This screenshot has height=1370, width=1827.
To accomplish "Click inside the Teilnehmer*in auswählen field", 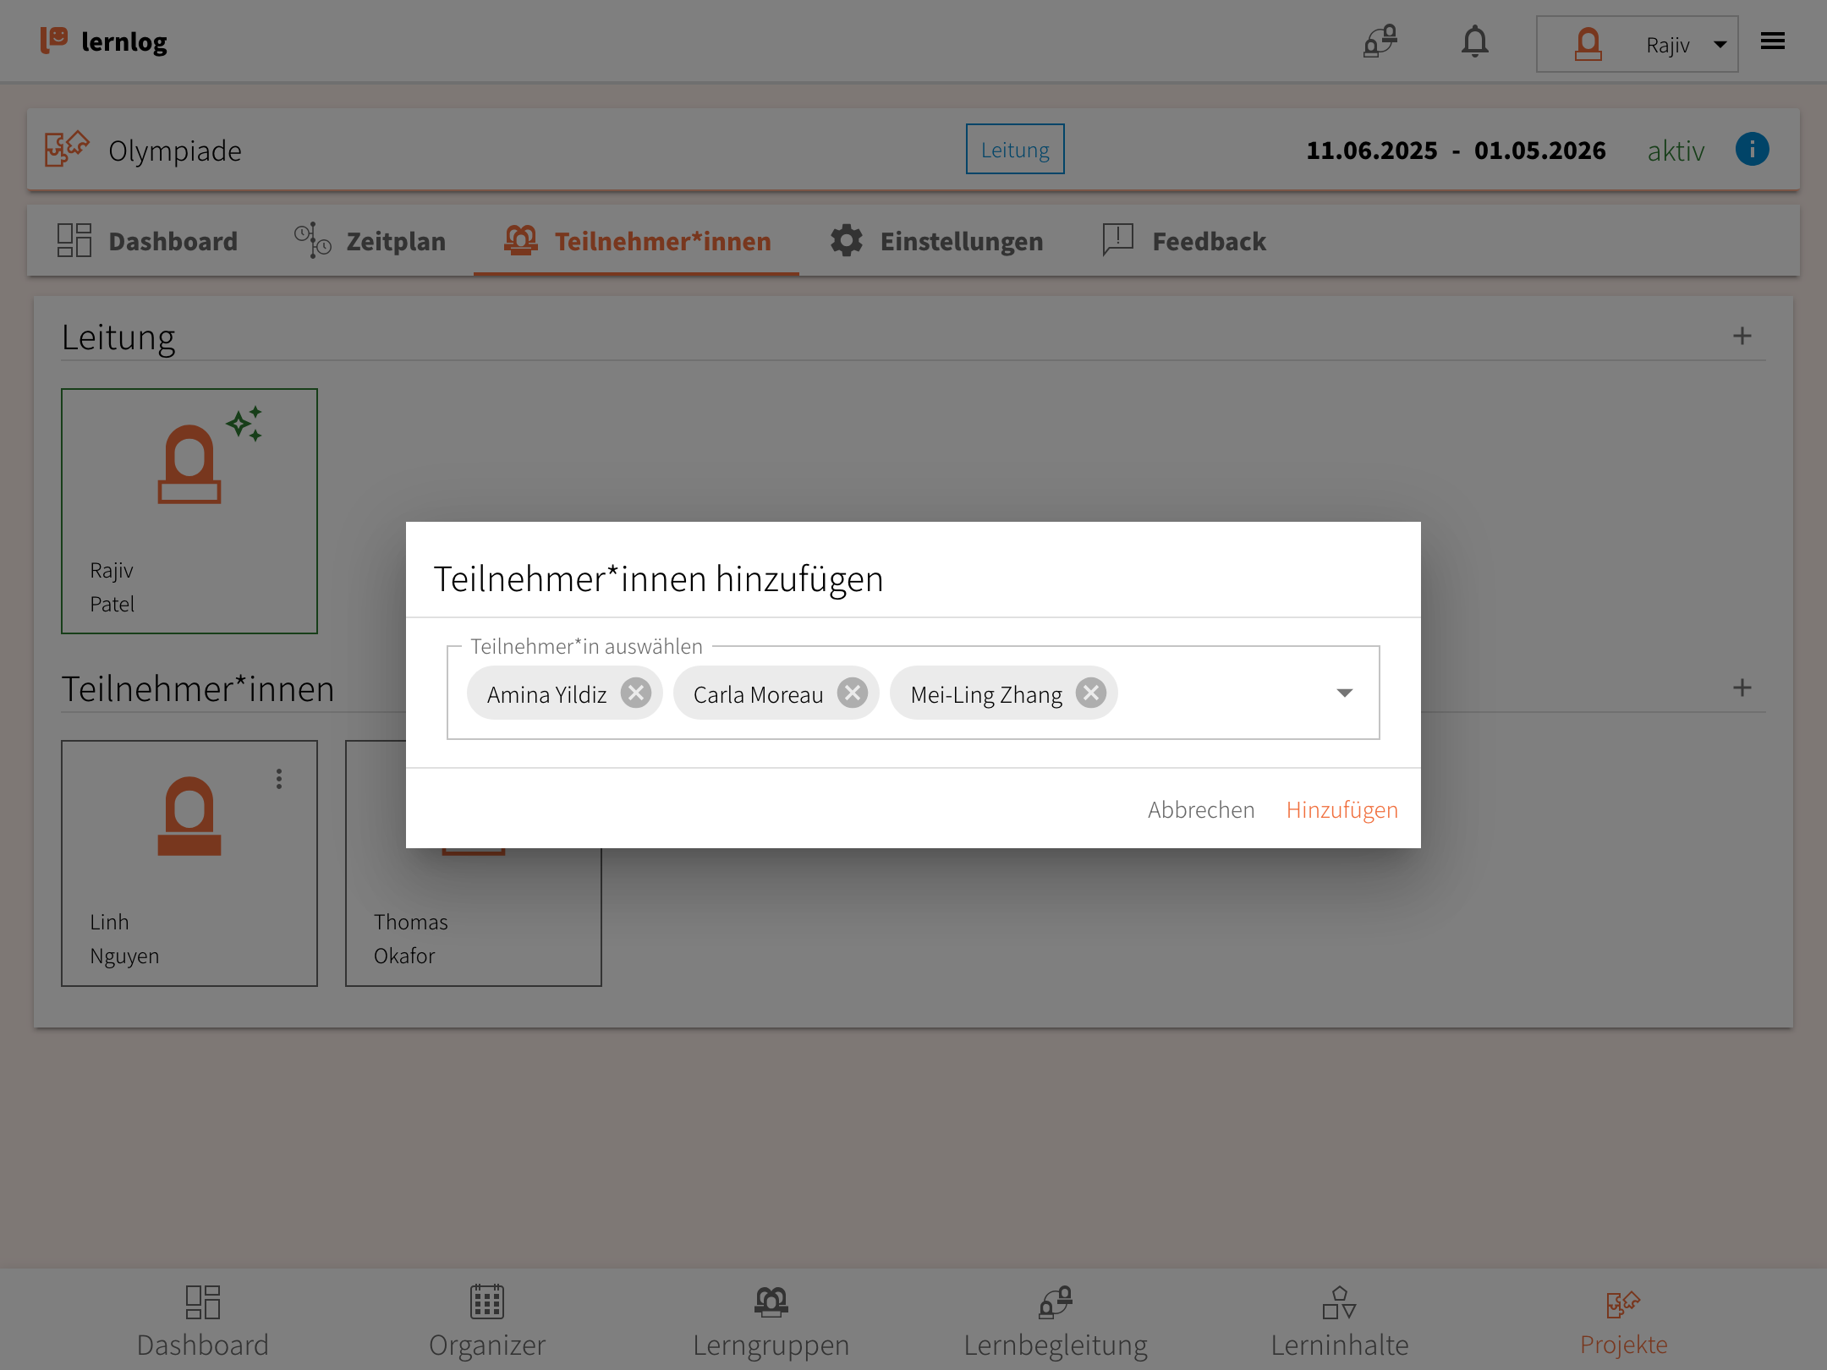I will 1218,693.
